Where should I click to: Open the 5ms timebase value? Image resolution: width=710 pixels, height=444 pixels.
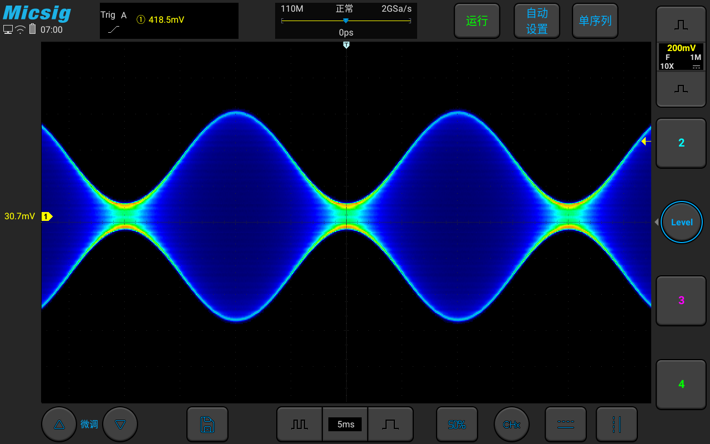[x=345, y=425]
